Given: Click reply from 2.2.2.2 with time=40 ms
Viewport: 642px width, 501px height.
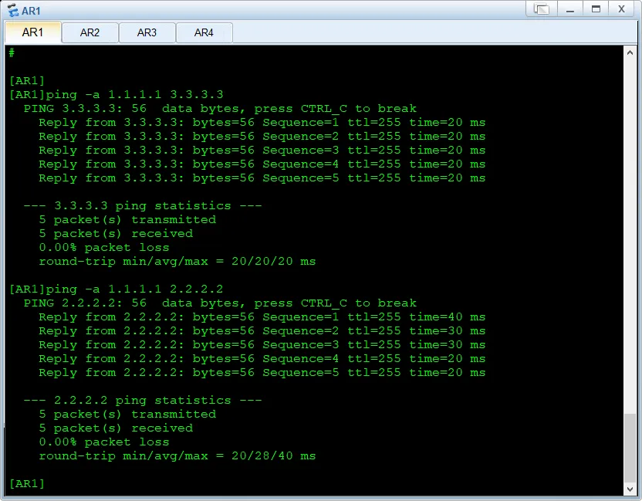Looking at the screenshot, I should tap(262, 317).
